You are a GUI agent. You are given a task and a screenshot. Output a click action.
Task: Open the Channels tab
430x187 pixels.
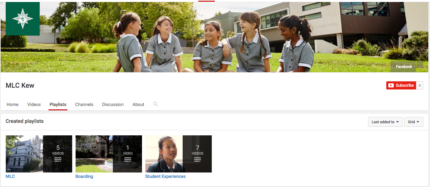point(84,104)
